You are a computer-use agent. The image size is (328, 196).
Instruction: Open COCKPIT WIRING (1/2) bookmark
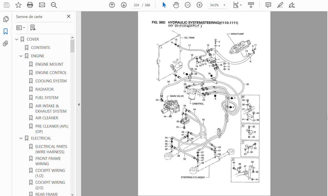point(50,173)
